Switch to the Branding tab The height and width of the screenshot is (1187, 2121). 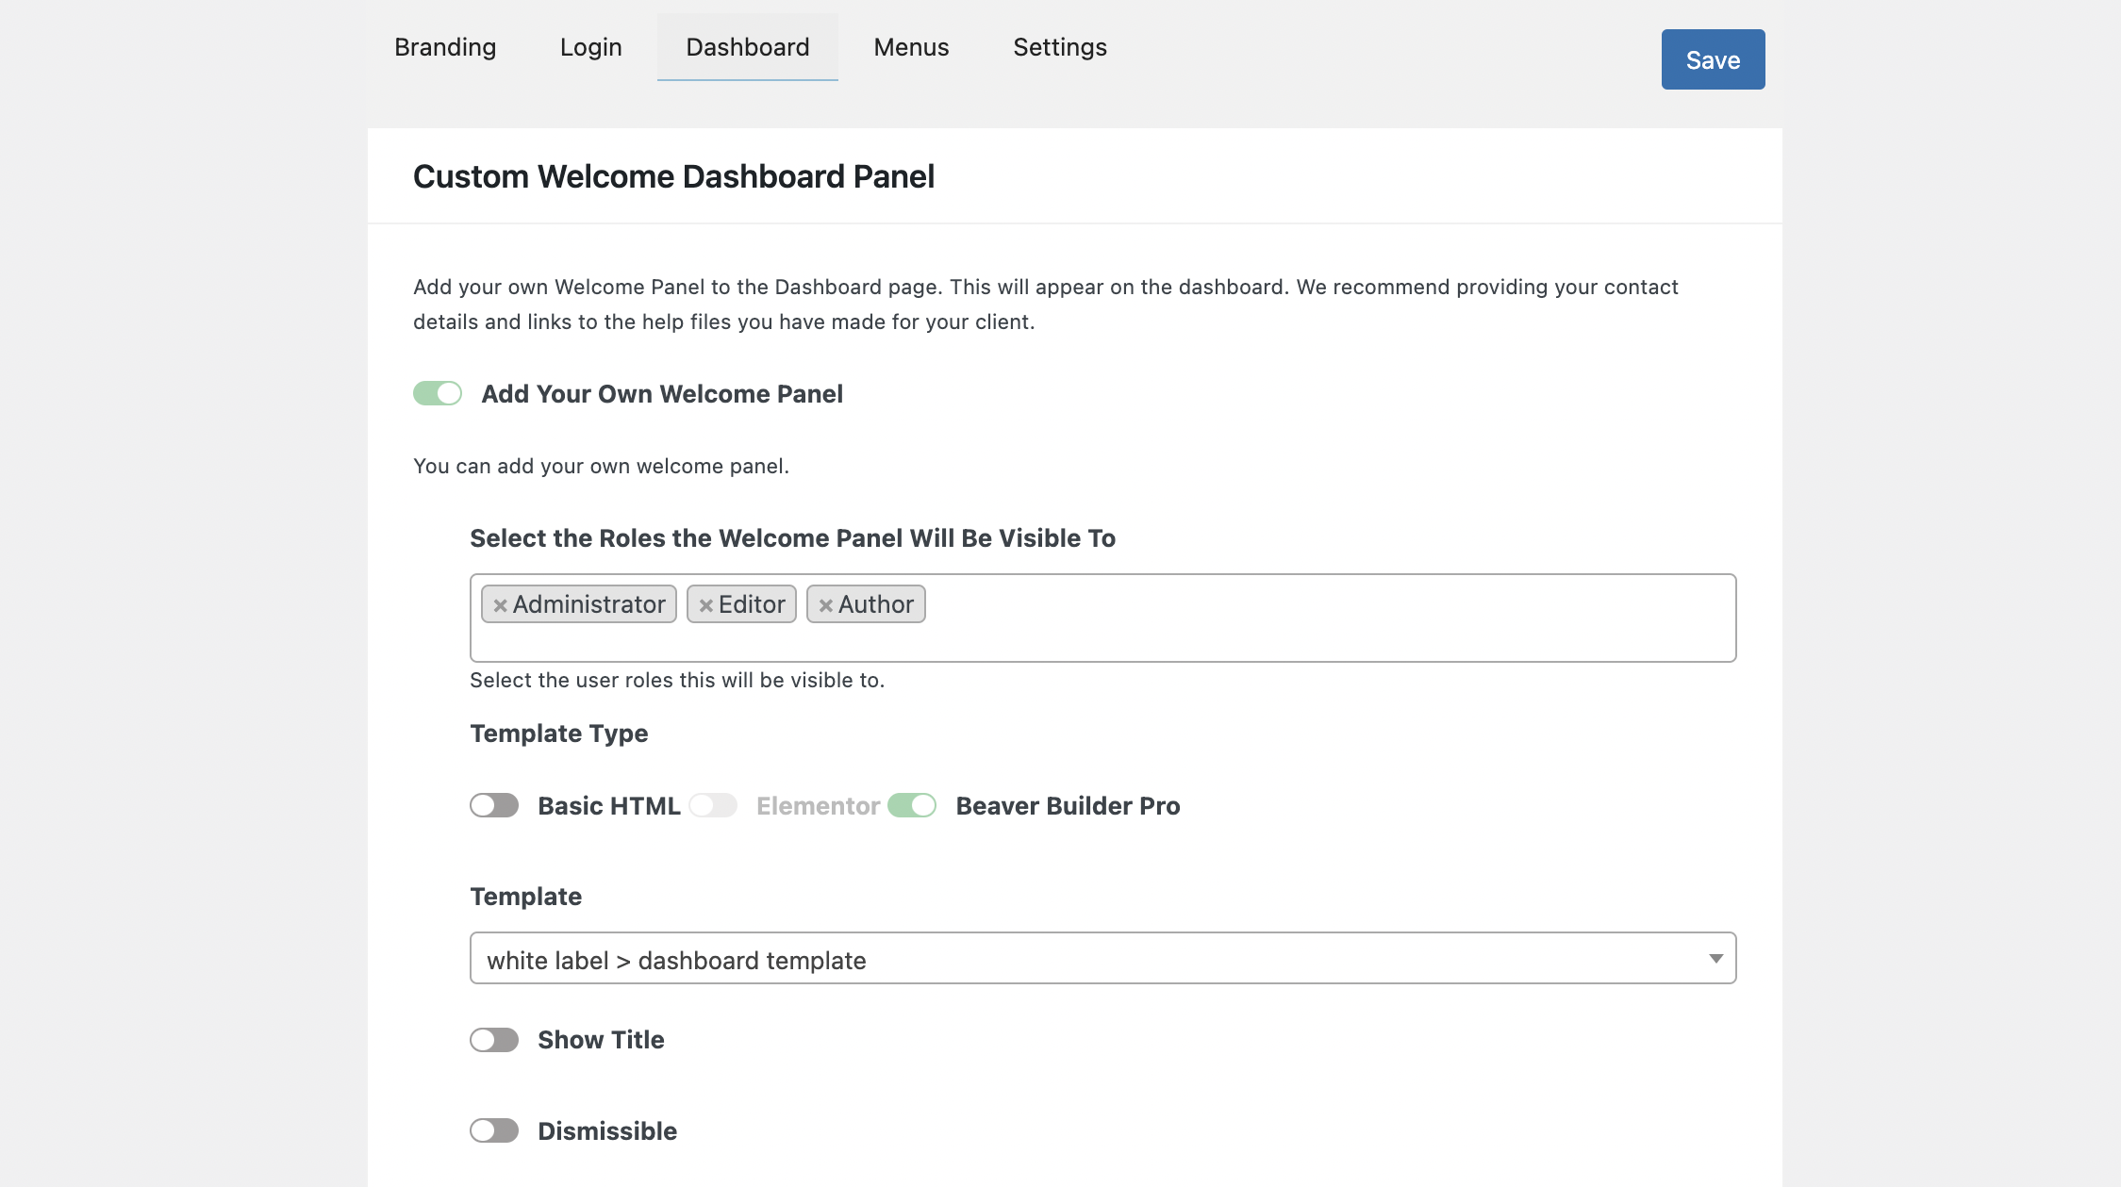click(446, 46)
